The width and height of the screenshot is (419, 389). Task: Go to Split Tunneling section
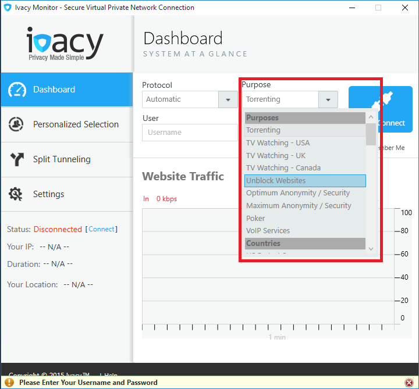tap(67, 159)
